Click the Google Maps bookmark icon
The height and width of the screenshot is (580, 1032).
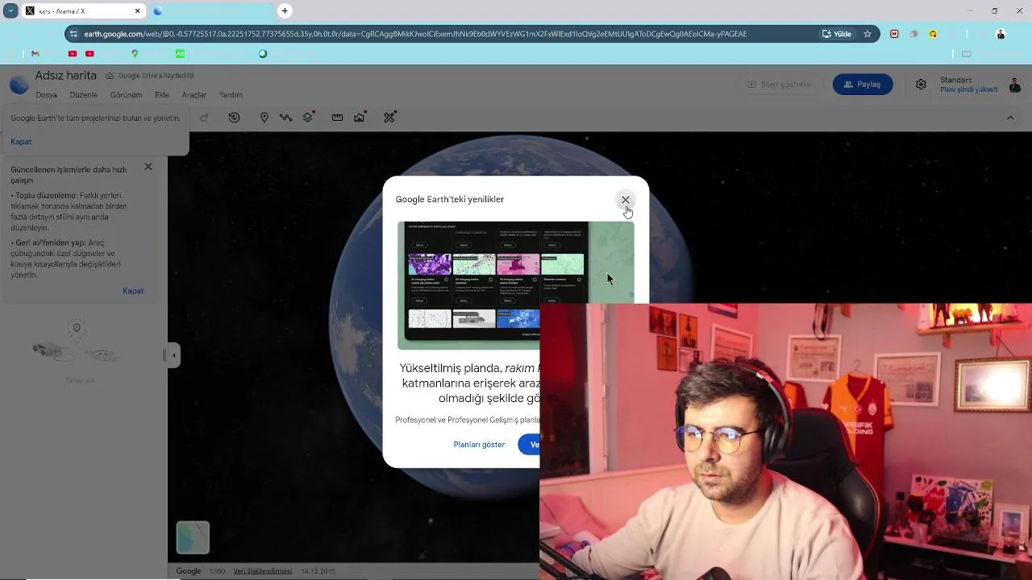click(x=135, y=54)
